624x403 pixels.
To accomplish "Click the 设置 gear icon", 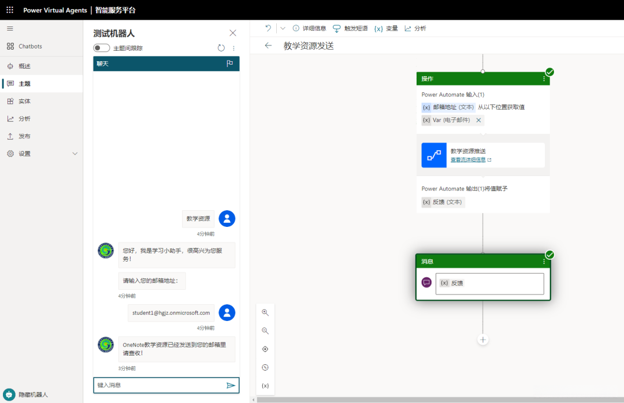I will click(x=10, y=154).
